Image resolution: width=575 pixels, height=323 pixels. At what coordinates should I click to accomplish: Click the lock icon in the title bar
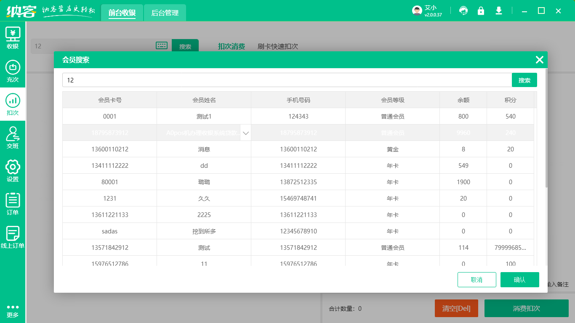[x=481, y=10]
